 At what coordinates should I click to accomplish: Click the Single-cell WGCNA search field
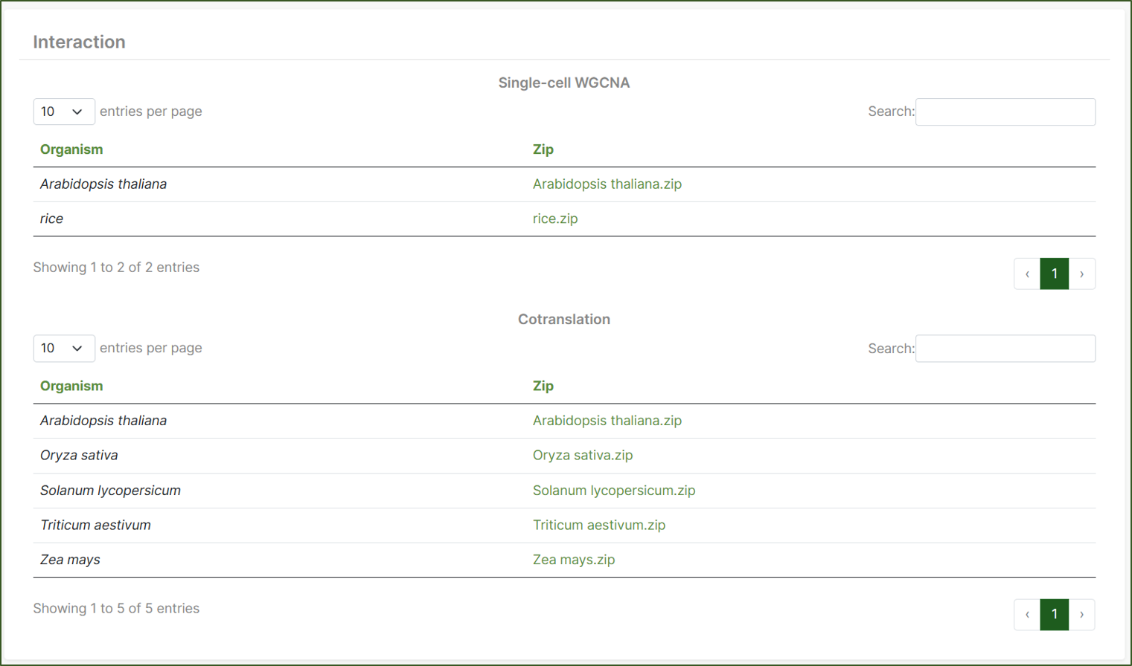pos(1005,111)
